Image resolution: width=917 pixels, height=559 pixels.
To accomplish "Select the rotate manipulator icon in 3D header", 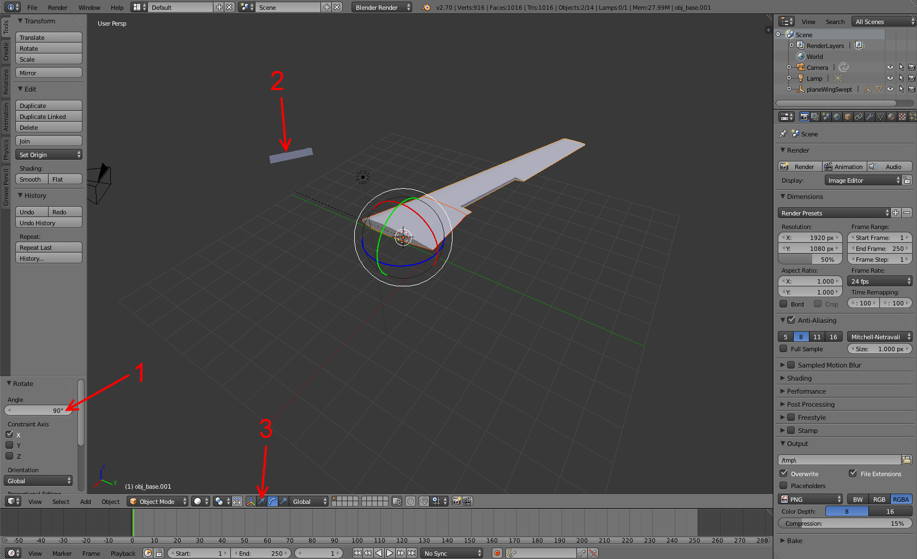I will (x=272, y=501).
